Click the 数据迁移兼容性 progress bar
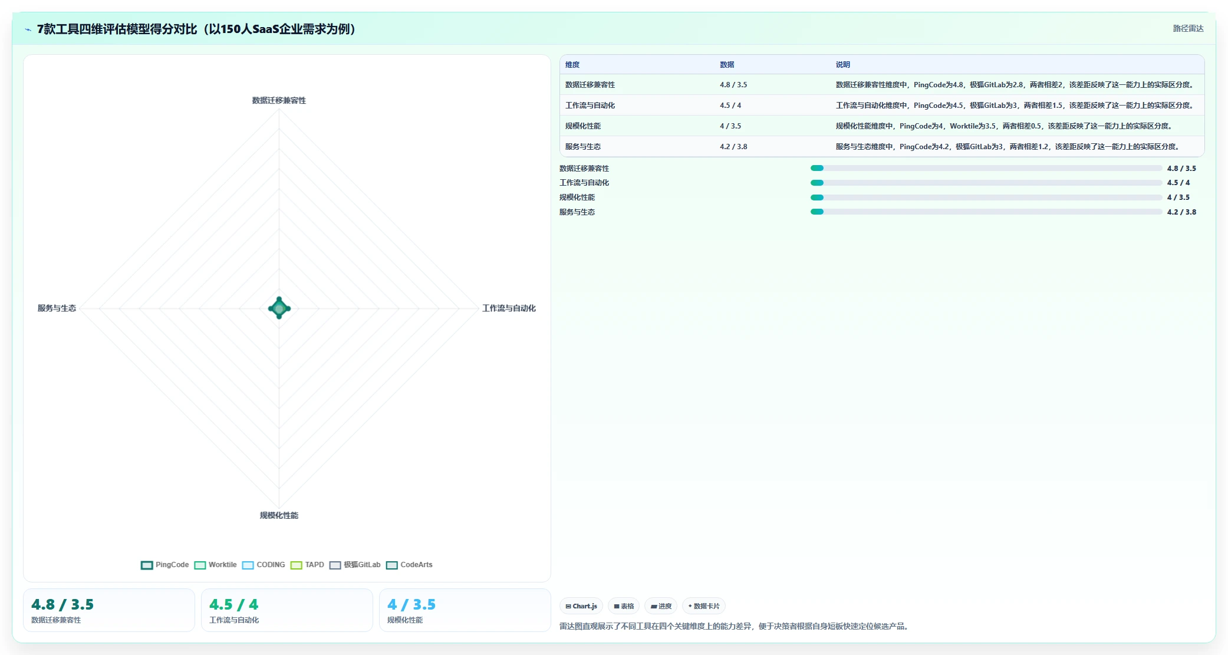This screenshot has height=655, width=1228. pos(986,168)
